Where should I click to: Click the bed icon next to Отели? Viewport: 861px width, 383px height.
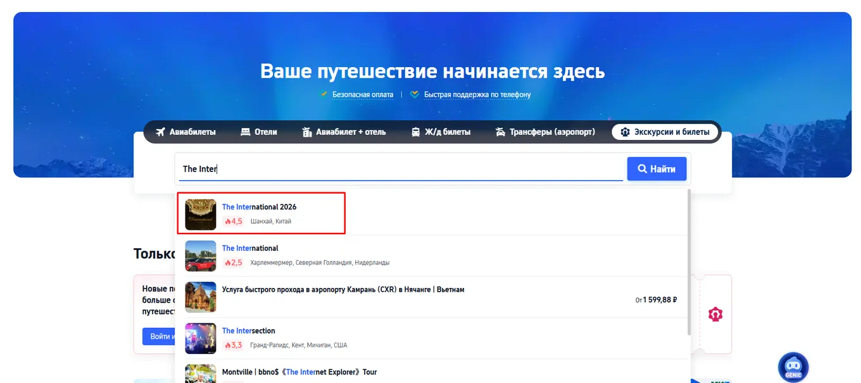(246, 132)
